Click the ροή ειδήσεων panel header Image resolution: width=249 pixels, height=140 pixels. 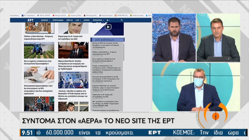pyautogui.click(x=107, y=40)
